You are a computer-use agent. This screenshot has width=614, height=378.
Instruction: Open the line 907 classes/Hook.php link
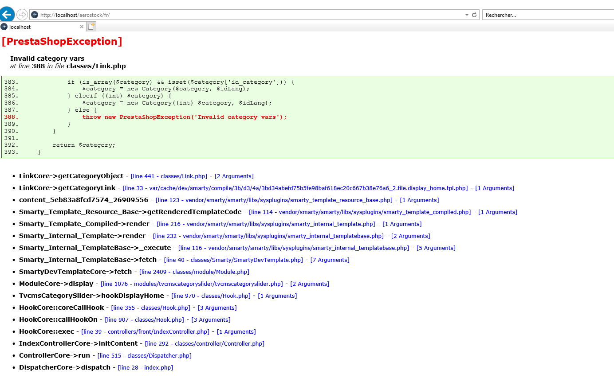click(x=145, y=320)
